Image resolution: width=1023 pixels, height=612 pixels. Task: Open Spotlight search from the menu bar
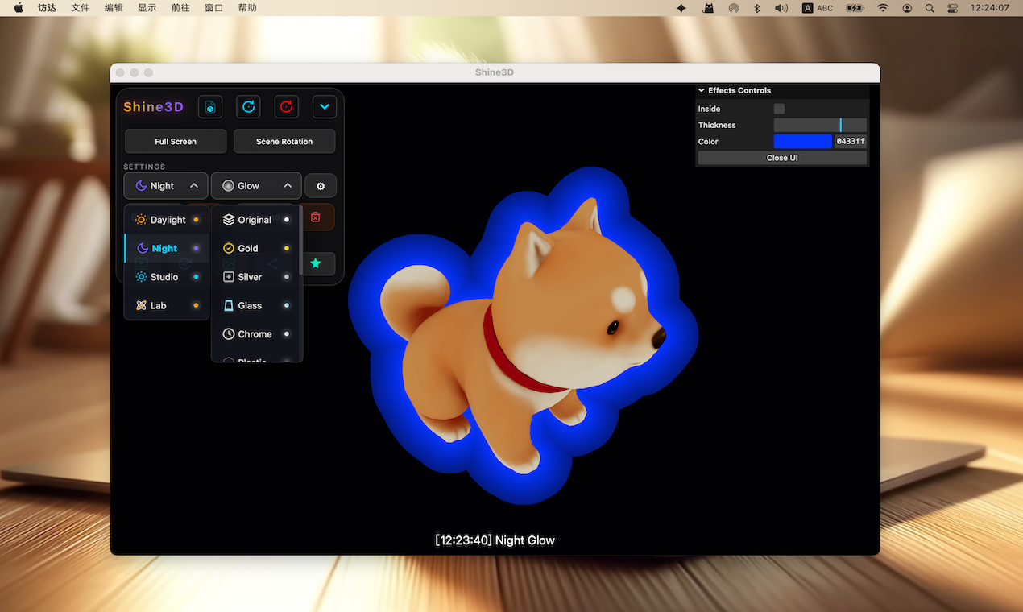pyautogui.click(x=930, y=8)
